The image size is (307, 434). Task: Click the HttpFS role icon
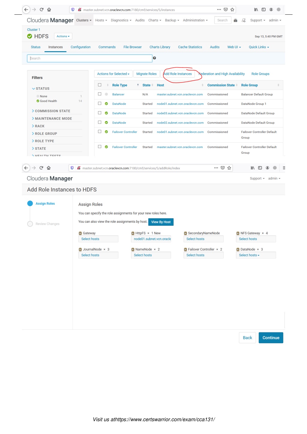(133, 233)
